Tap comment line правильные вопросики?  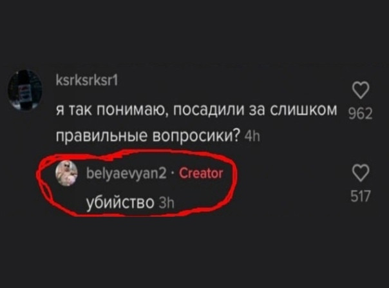148,137
